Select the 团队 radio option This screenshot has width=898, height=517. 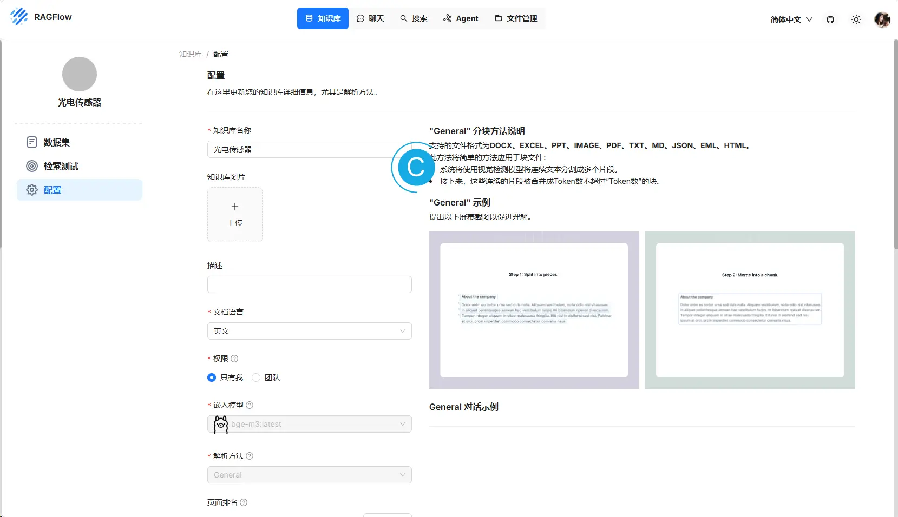256,377
